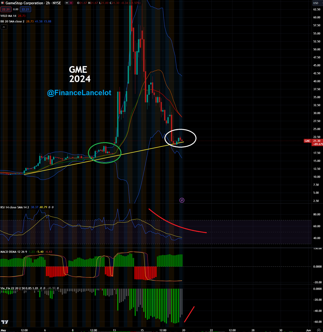This screenshot has width=323, height=332.
Task: Select the MACD DEMA 12 26 9 legend
Action: (x=14, y=251)
